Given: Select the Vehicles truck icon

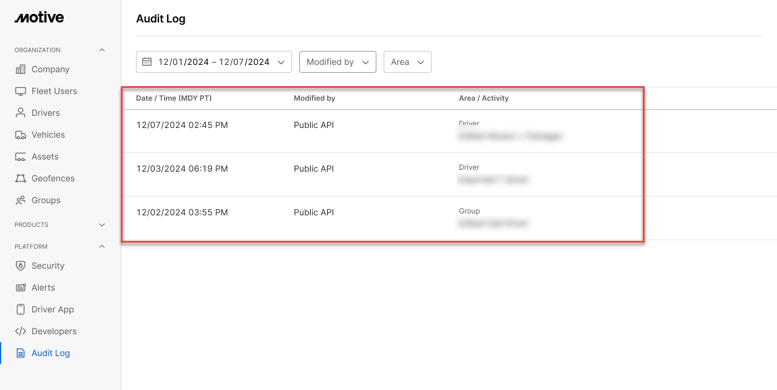Looking at the screenshot, I should (x=21, y=135).
